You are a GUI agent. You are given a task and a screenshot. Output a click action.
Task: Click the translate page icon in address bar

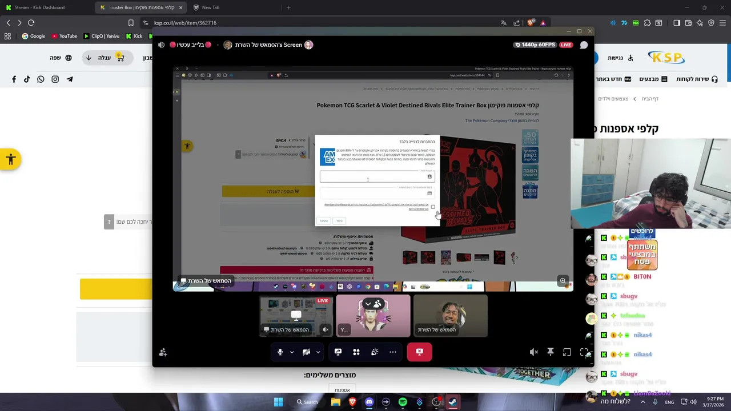tap(504, 23)
